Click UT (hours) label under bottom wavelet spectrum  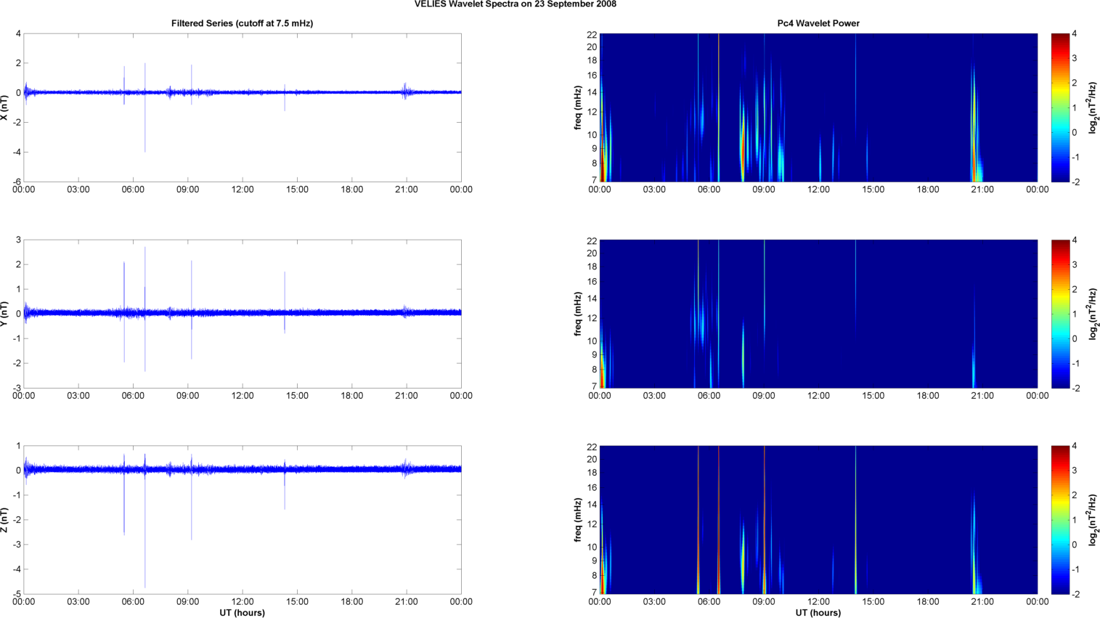[x=818, y=613]
